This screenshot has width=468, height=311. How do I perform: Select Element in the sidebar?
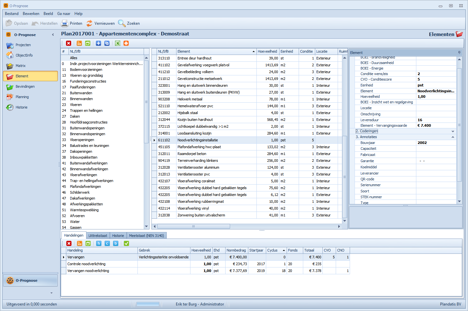[x=30, y=76]
